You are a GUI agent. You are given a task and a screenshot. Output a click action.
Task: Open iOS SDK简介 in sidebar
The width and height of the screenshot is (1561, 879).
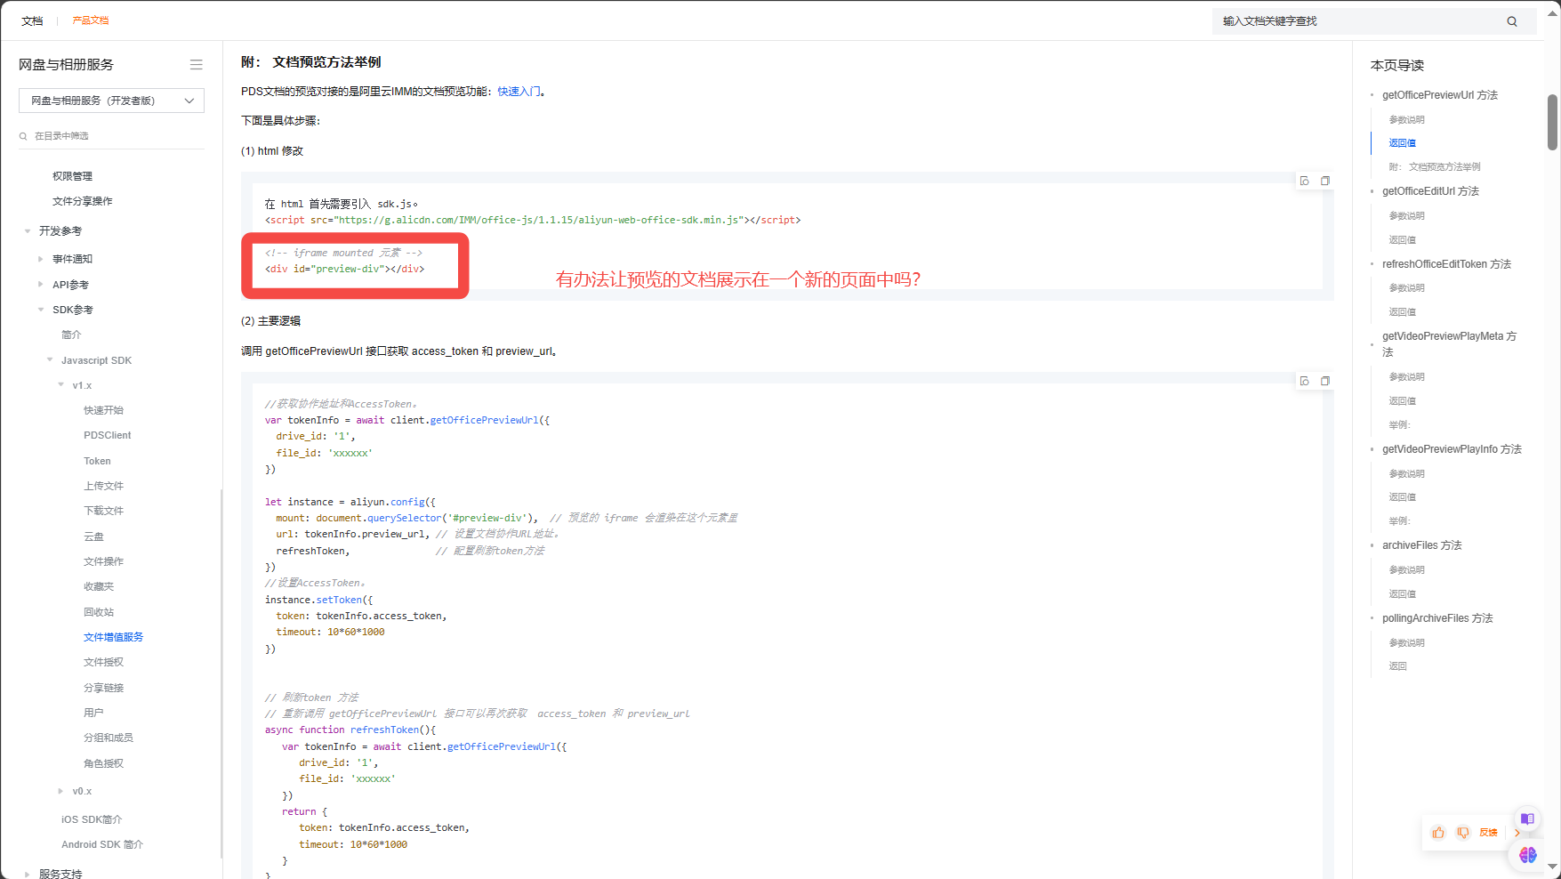click(x=92, y=819)
